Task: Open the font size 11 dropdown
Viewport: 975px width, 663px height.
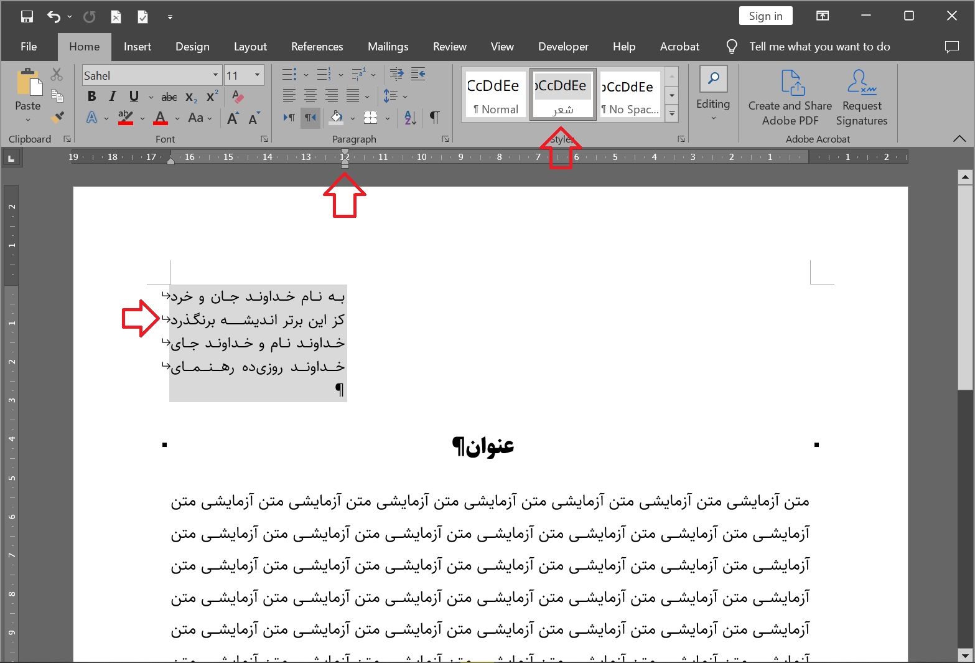Action: pos(257,75)
